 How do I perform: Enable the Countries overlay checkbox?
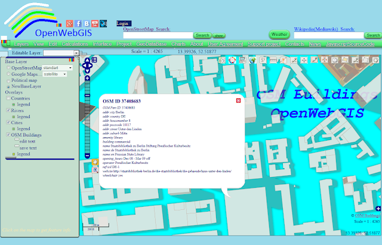[8, 98]
